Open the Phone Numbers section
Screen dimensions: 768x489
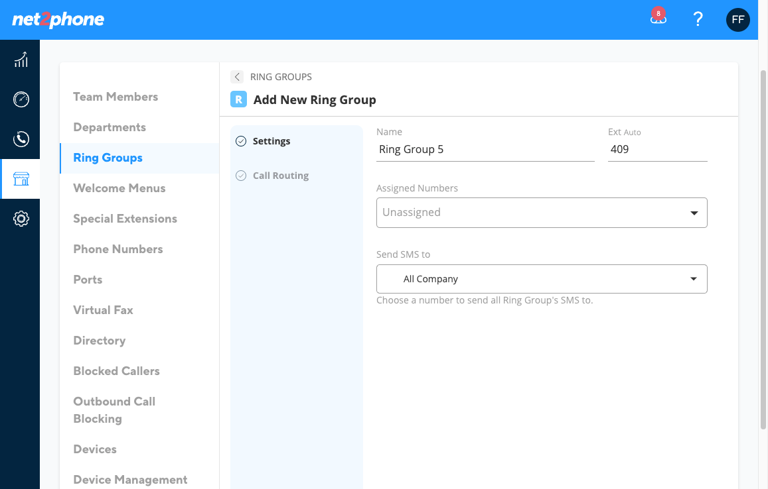pos(118,249)
